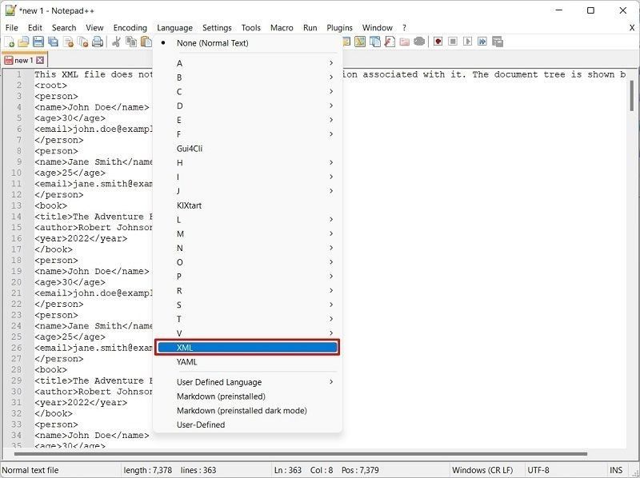This screenshot has width=640, height=478.
Task: Click UTF-8 encoding in status bar
Action: 538,470
